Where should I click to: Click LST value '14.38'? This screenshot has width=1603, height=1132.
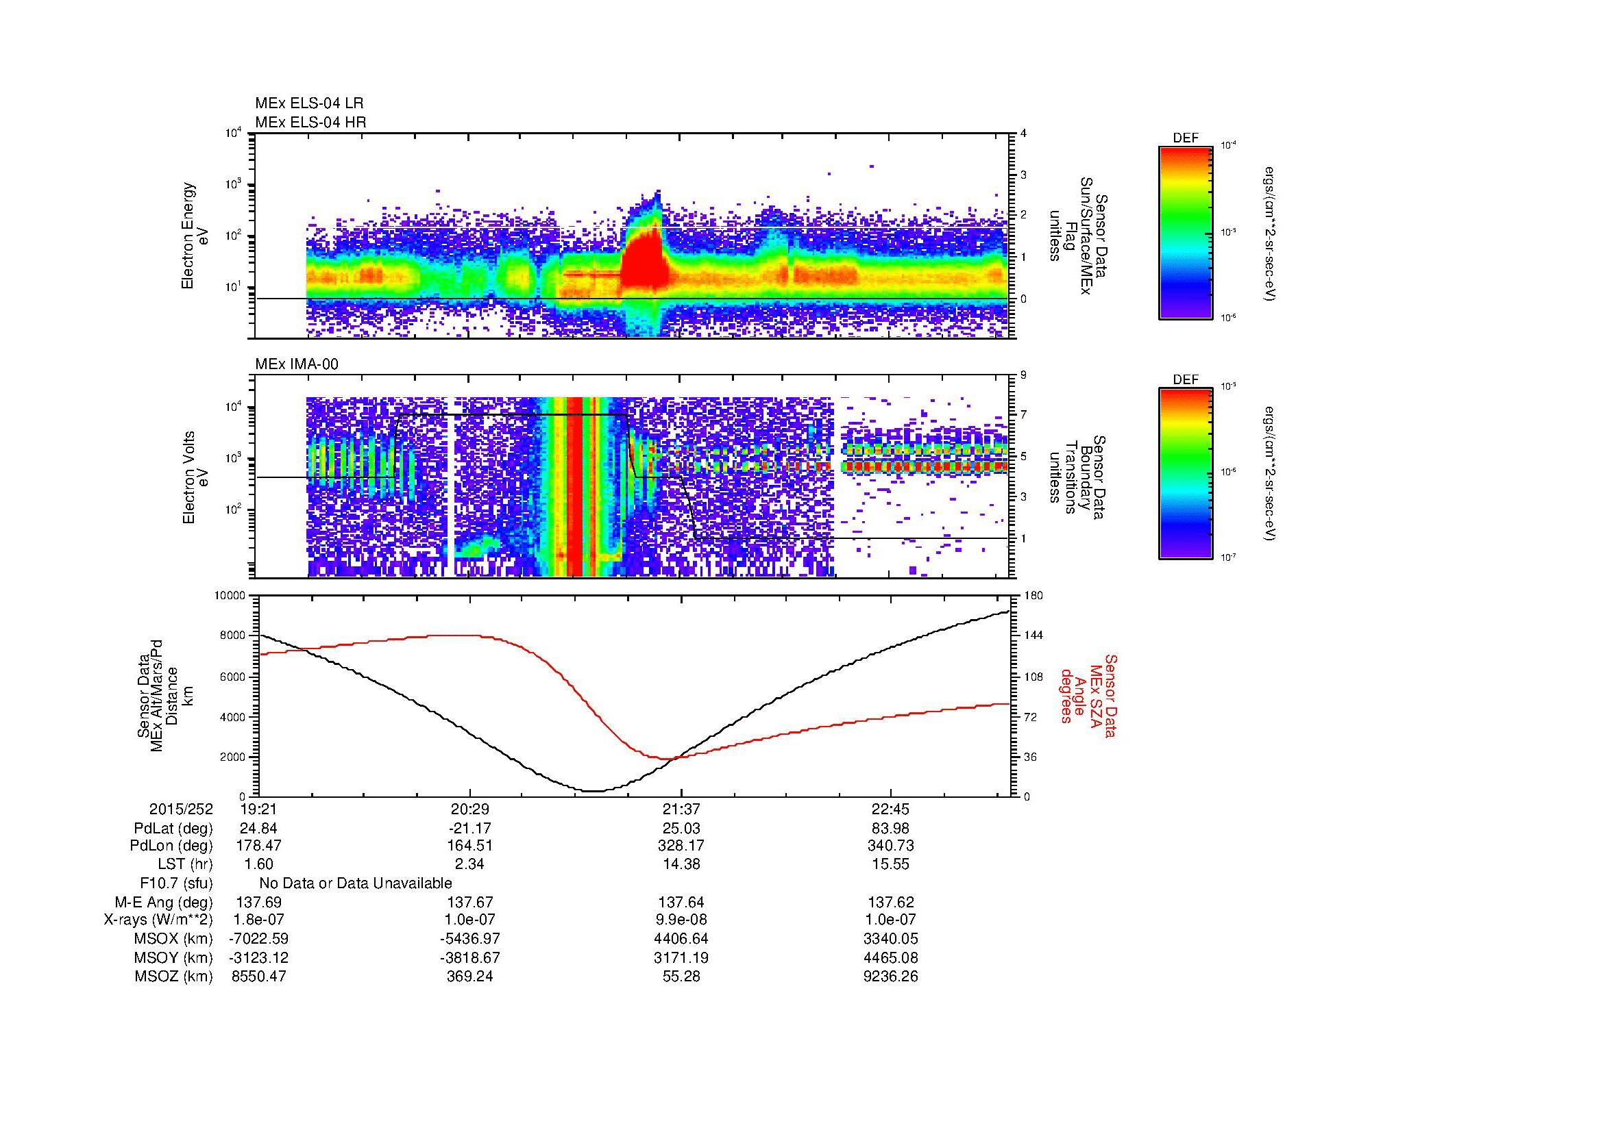[681, 864]
